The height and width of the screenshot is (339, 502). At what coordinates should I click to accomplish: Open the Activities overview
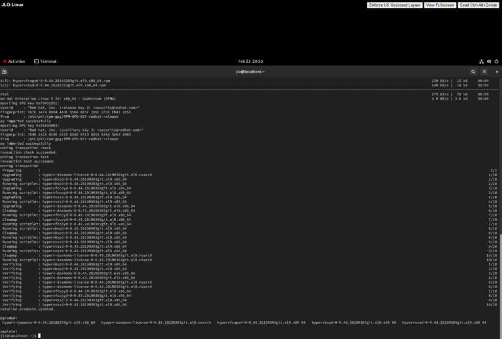tap(16, 61)
